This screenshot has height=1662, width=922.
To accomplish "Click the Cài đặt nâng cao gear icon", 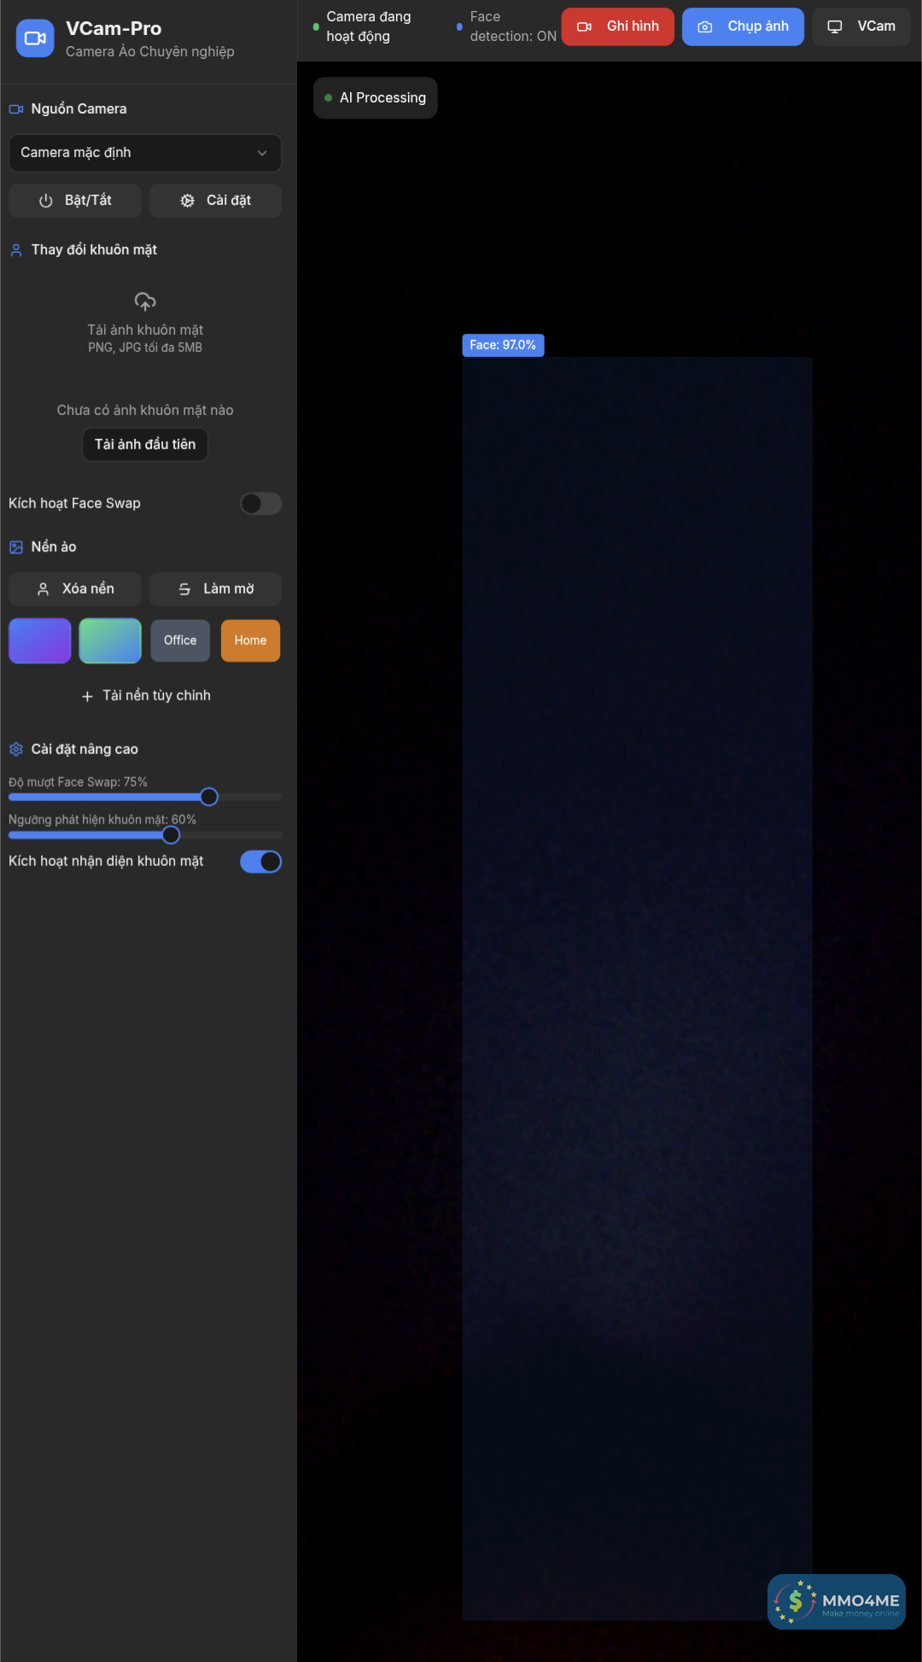I will [x=15, y=750].
